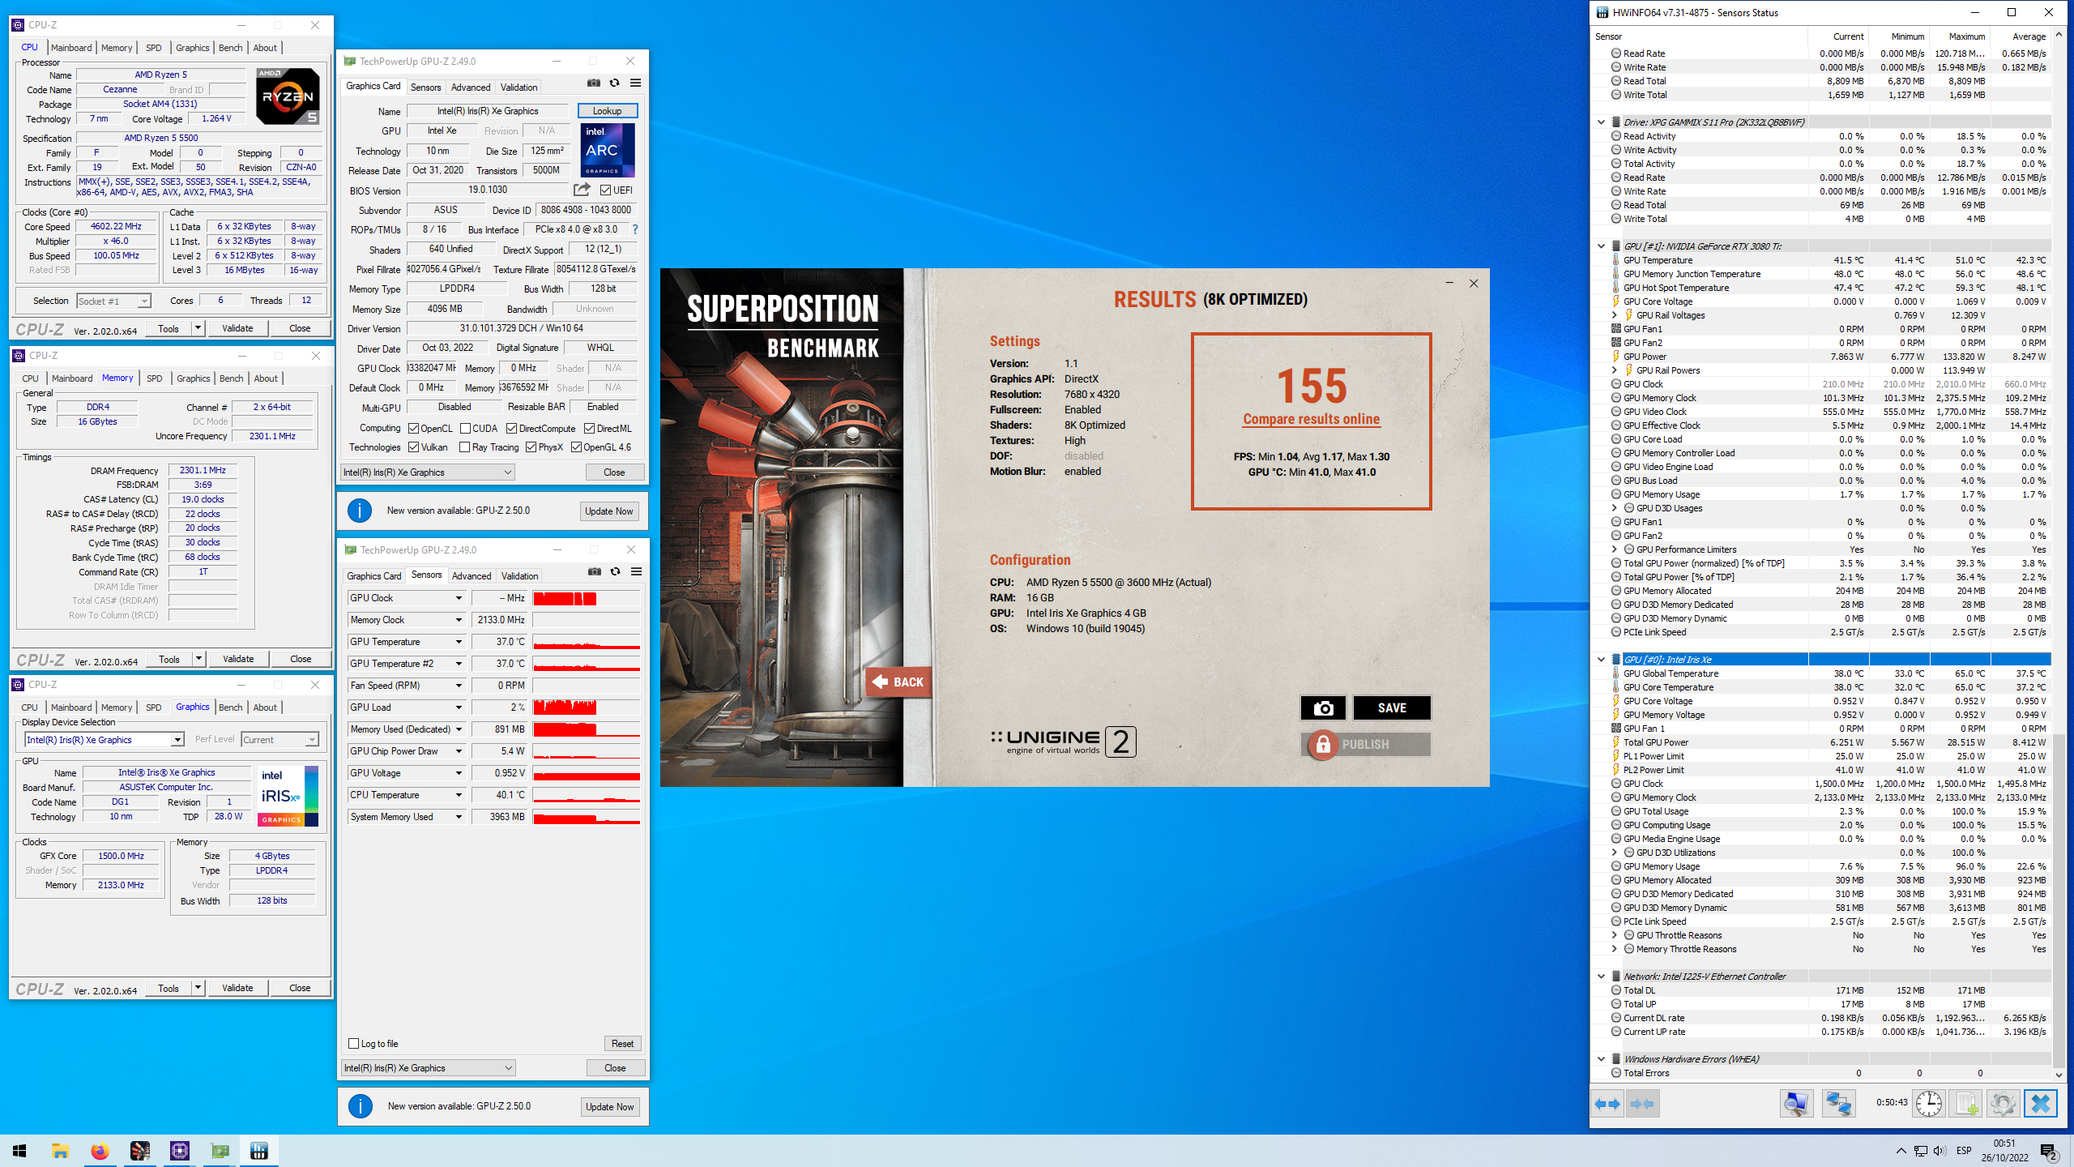This screenshot has height=1167, width=2074.
Task: Click camera icon in GPU-Z Sensors window
Action: coord(595,572)
